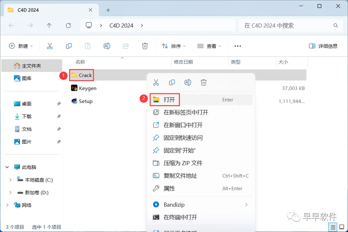Choose 在新标签页中打开 from menu
Screen dimensions: 348x232
point(201,112)
